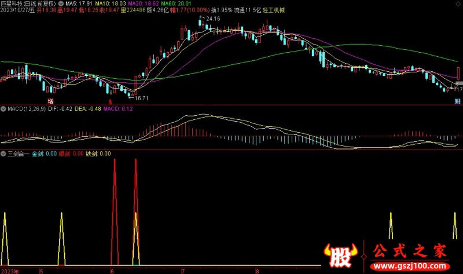Select the MA20: 18.62 moving average label
This screenshot has width=463, height=274.
pyautogui.click(x=144, y=4)
